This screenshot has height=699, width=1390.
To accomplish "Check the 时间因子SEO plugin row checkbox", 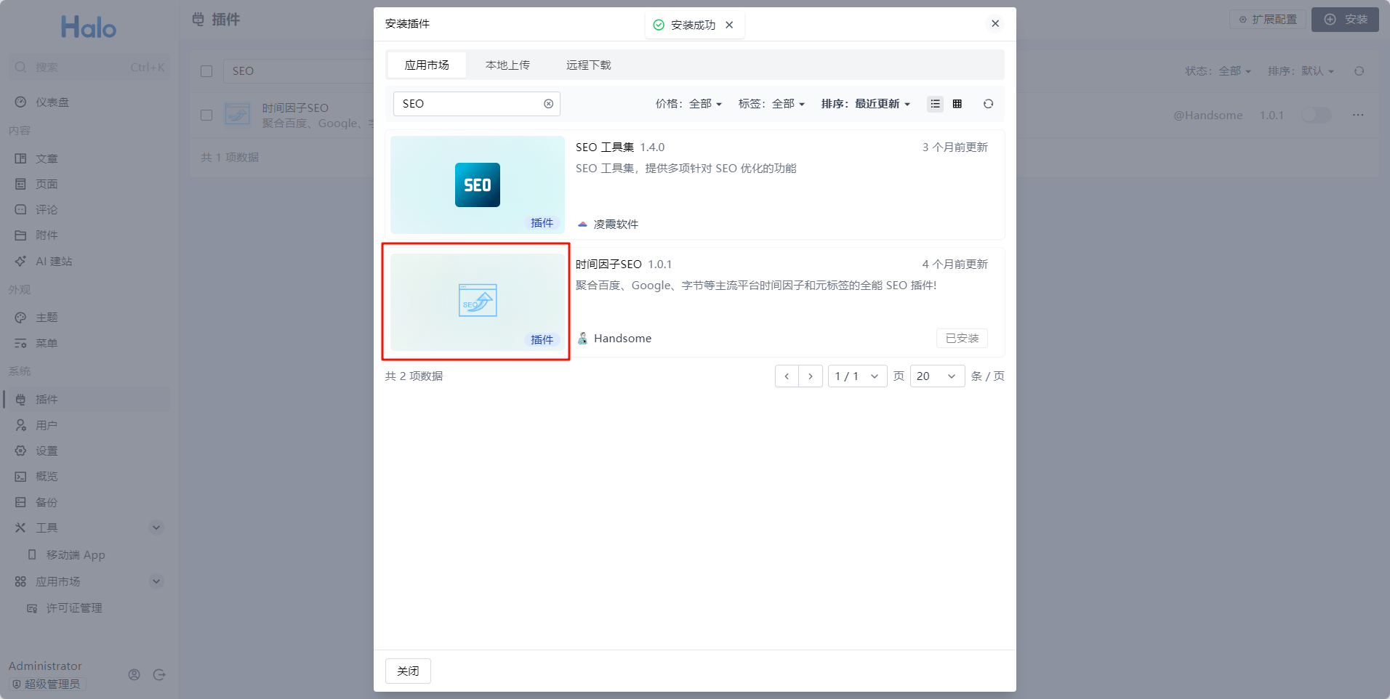I will (206, 115).
